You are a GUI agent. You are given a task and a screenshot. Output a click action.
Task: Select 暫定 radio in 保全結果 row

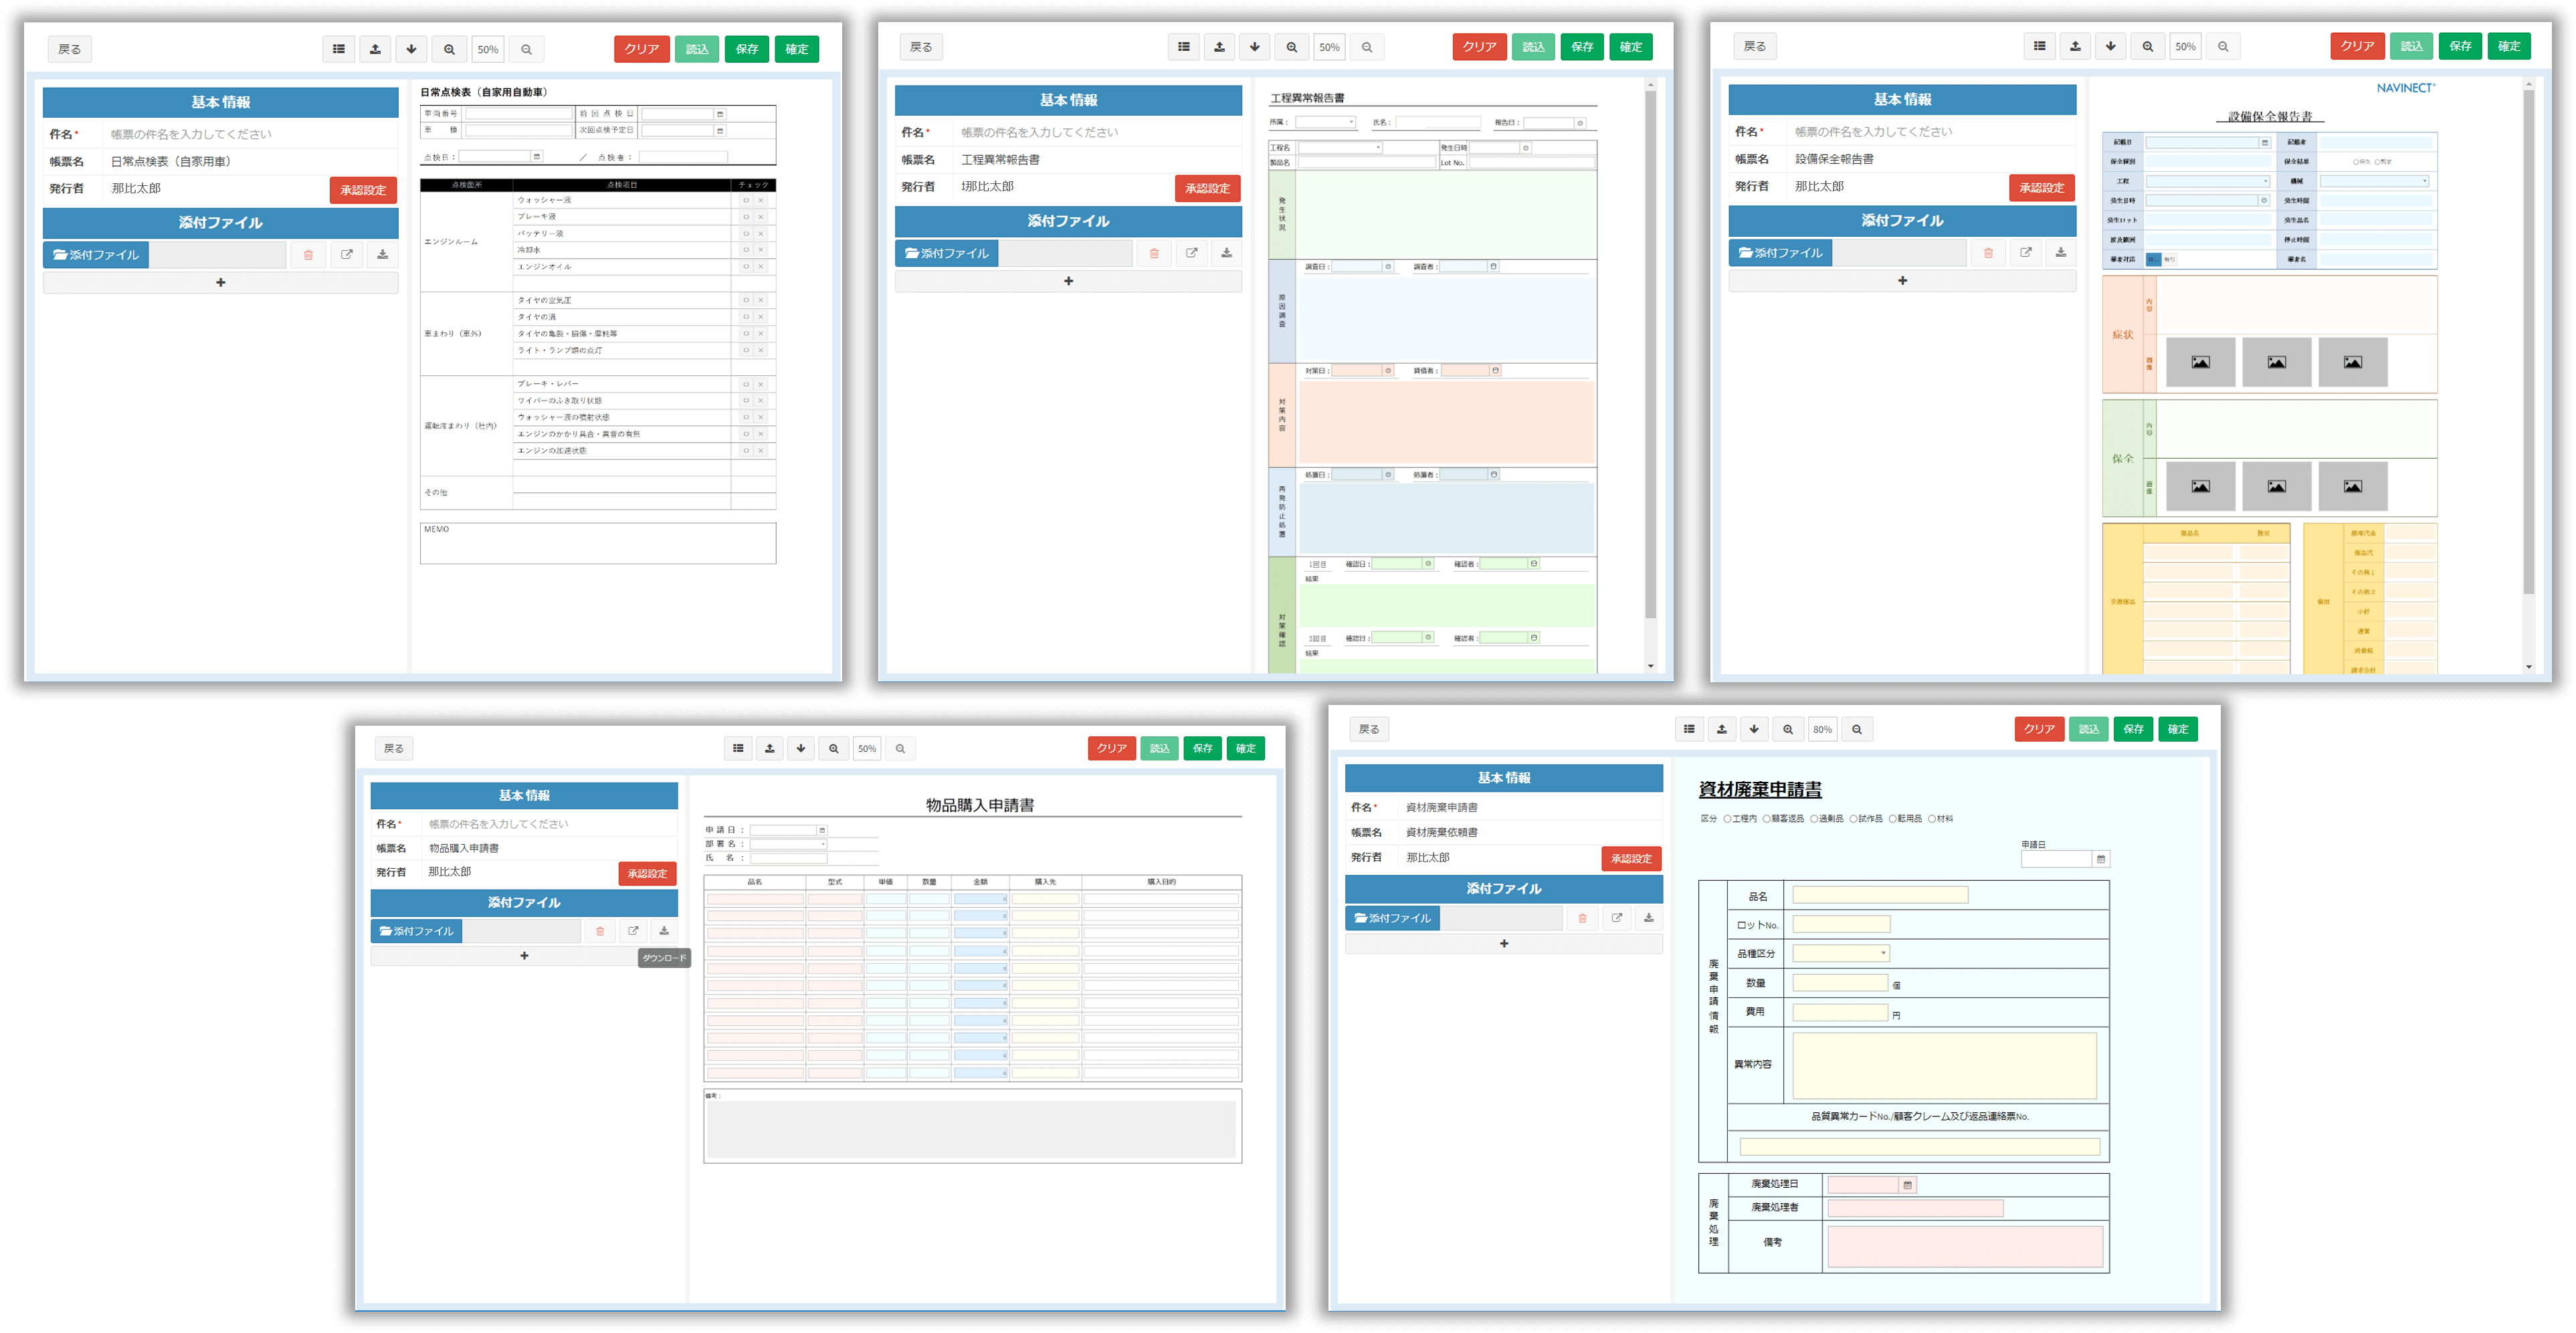2377,162
